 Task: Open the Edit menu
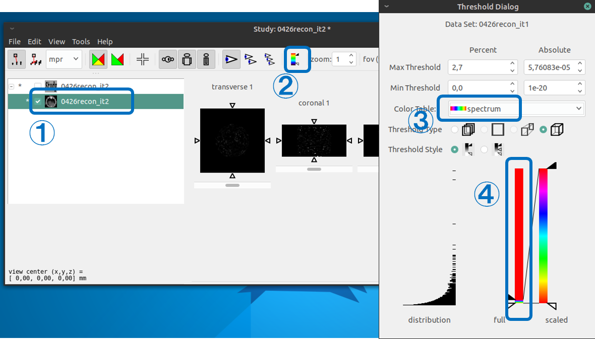point(34,42)
